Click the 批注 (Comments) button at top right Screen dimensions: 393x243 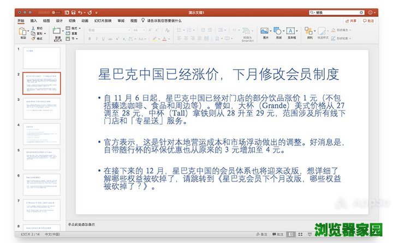pos(368,21)
